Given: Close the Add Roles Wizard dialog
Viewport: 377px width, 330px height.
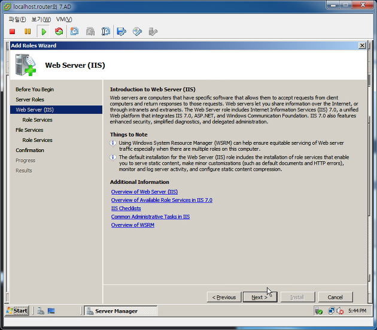Looking at the screenshot, I should tap(362, 46).
